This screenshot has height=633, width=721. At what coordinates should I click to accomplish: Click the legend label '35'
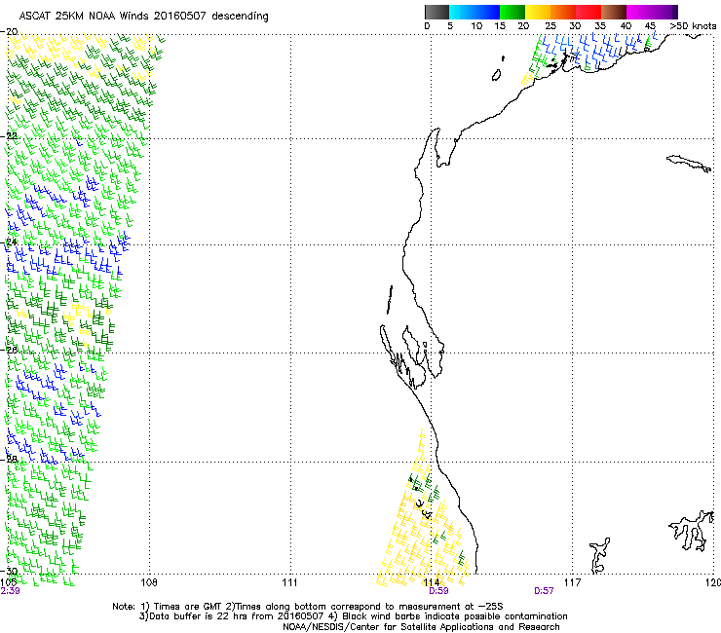tap(600, 26)
